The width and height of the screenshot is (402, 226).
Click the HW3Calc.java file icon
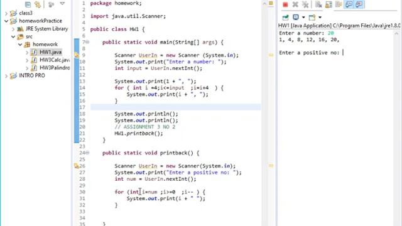34,60
